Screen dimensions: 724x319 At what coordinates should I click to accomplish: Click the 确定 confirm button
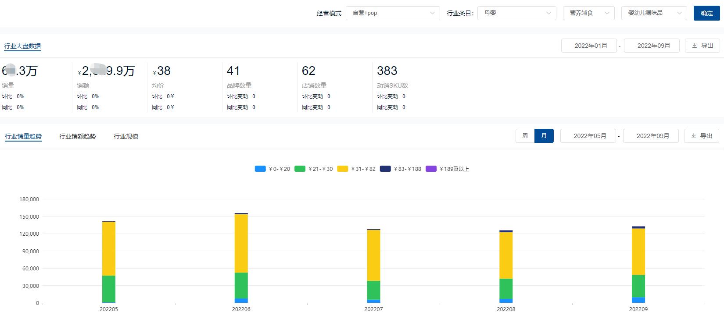click(706, 13)
